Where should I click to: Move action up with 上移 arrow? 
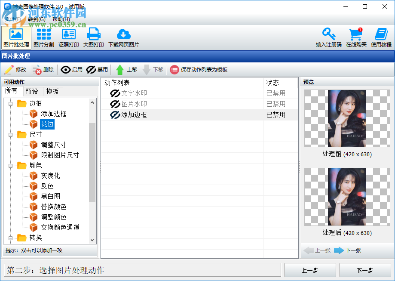(126, 70)
